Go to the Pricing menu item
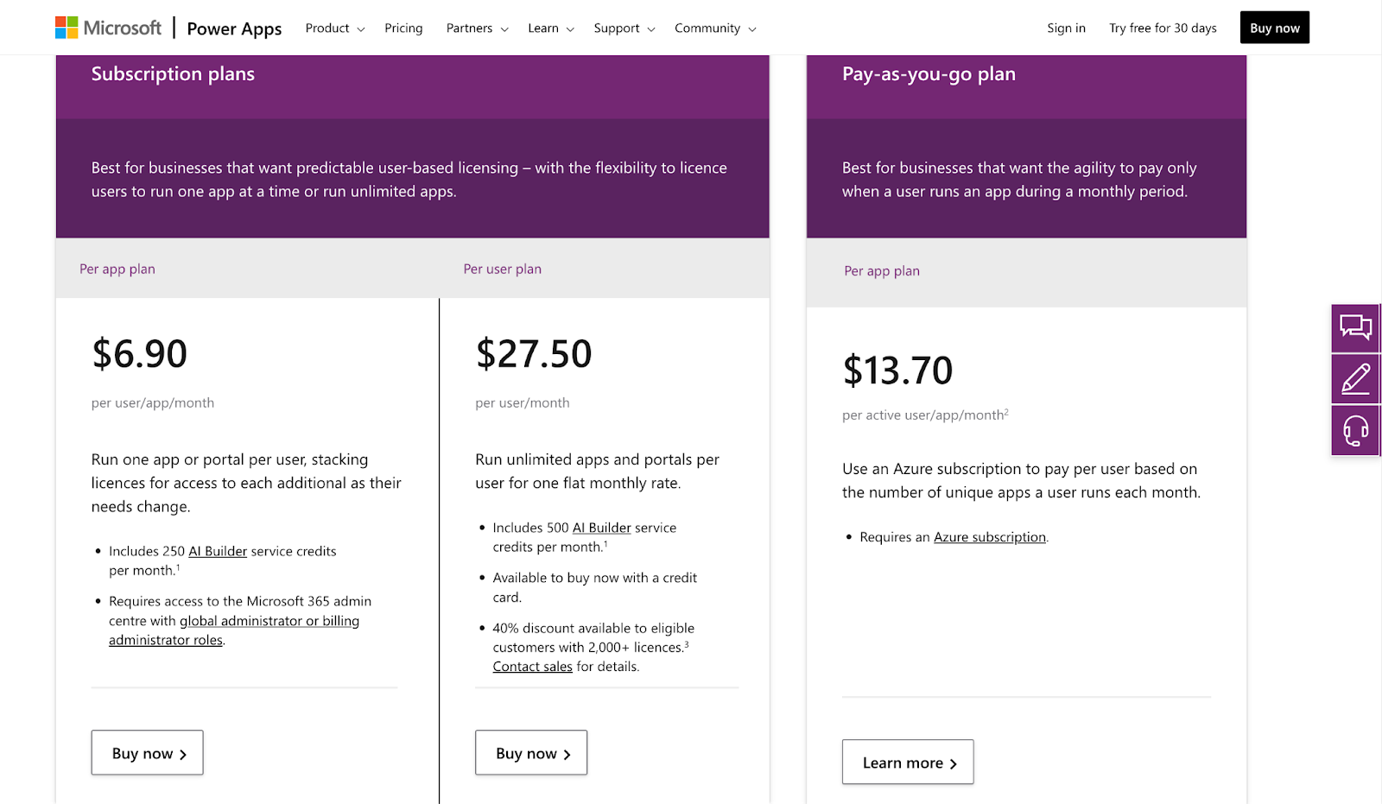The height and width of the screenshot is (804, 1382). pos(403,28)
